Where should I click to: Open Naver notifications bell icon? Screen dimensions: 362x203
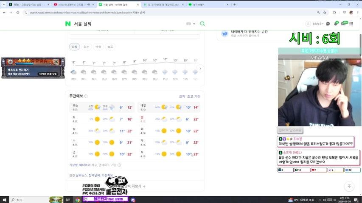click(336, 24)
